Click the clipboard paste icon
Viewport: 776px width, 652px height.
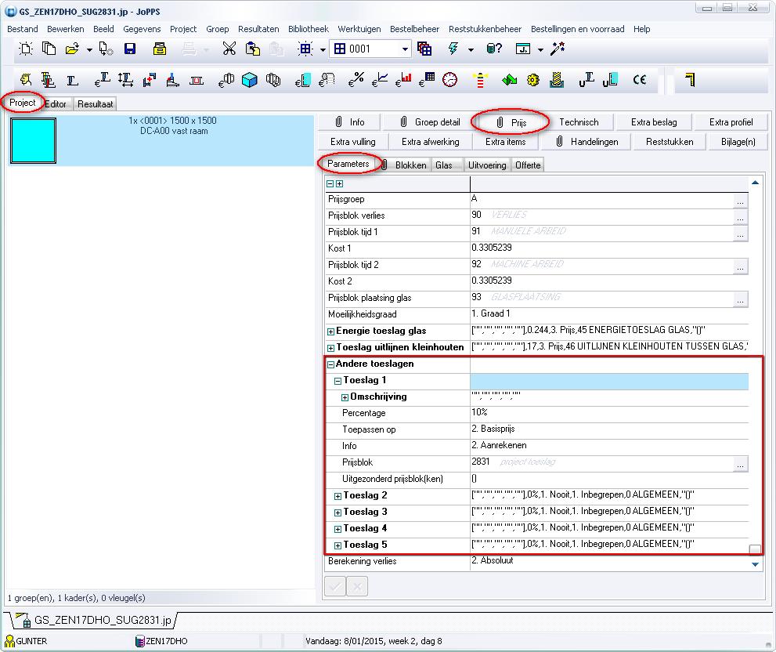pyautogui.click(x=252, y=49)
